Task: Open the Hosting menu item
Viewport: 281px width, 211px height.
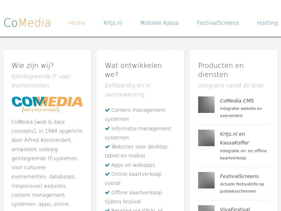Action: (x=267, y=23)
